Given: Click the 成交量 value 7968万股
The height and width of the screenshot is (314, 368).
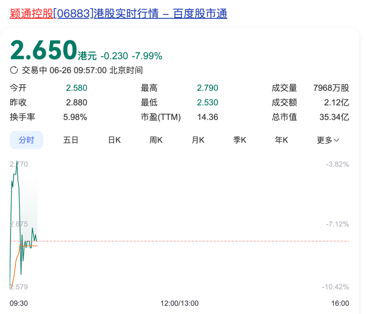Looking at the screenshot, I should (331, 88).
